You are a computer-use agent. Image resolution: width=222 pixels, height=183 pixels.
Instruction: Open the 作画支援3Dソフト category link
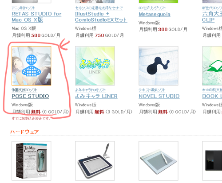point(24,90)
